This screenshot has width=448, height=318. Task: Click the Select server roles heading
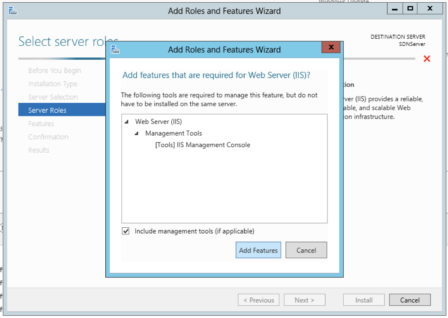pyautogui.click(x=68, y=42)
